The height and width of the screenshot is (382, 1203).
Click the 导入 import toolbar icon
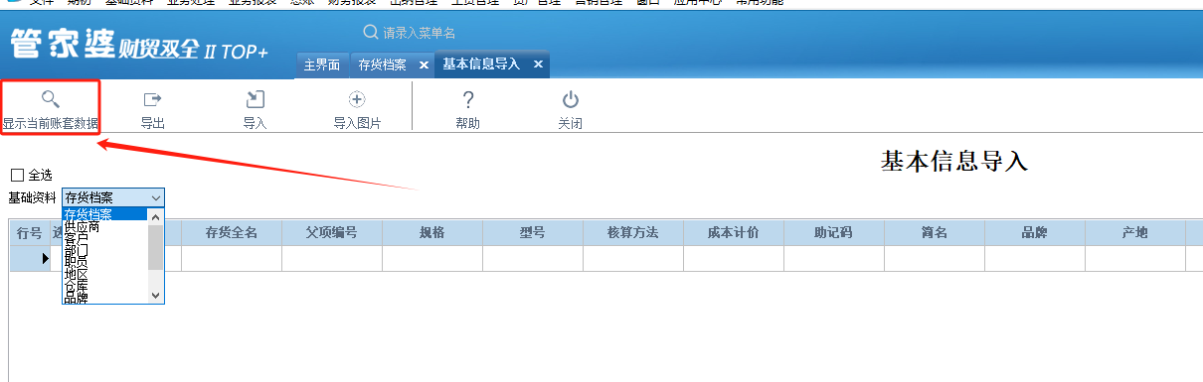256,99
